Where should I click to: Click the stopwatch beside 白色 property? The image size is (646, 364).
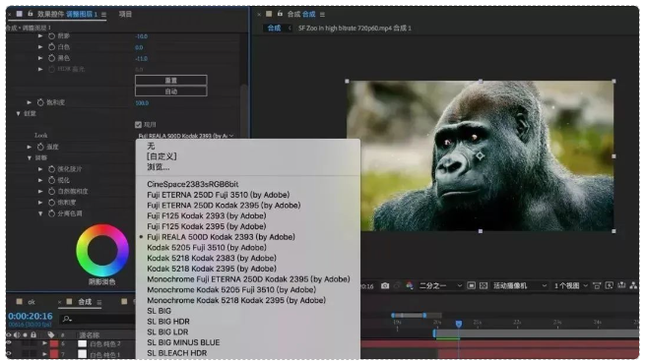[x=51, y=47]
